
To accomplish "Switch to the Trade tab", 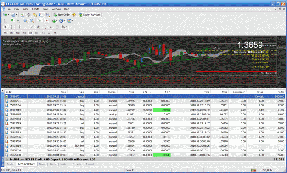I will click(10, 164).
